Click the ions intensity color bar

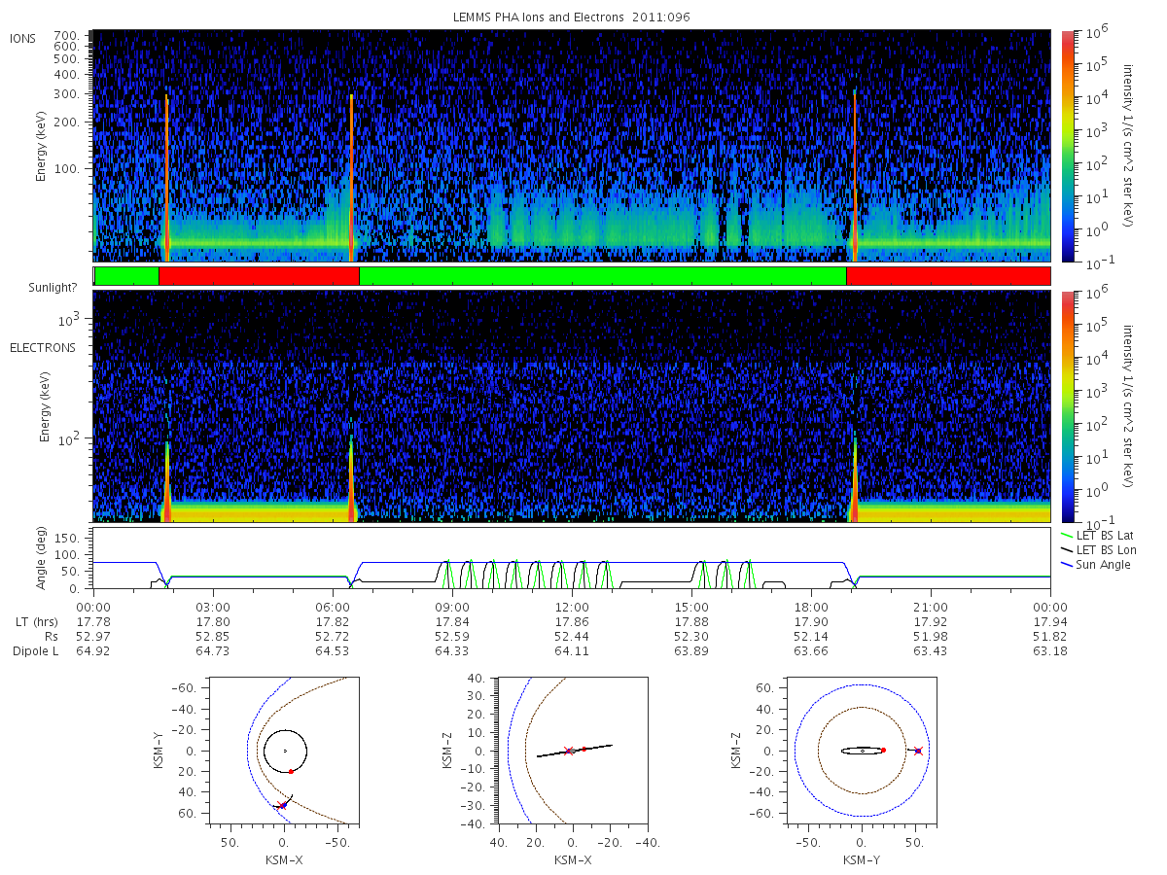pos(1067,146)
